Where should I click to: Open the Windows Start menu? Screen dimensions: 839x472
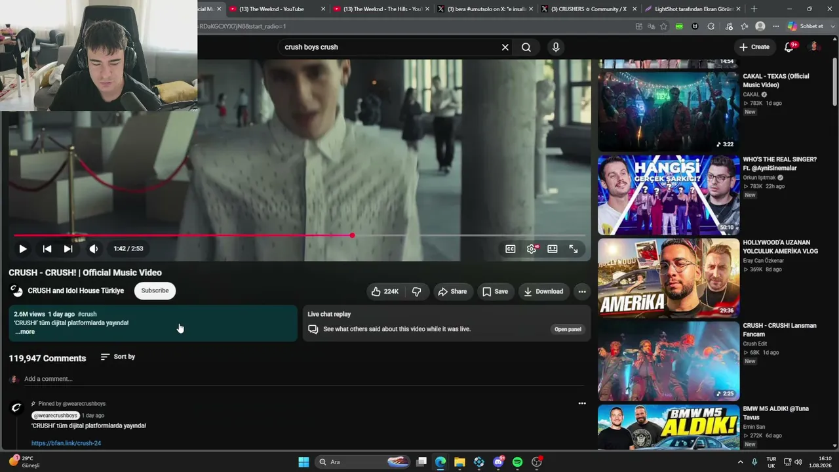point(303,462)
